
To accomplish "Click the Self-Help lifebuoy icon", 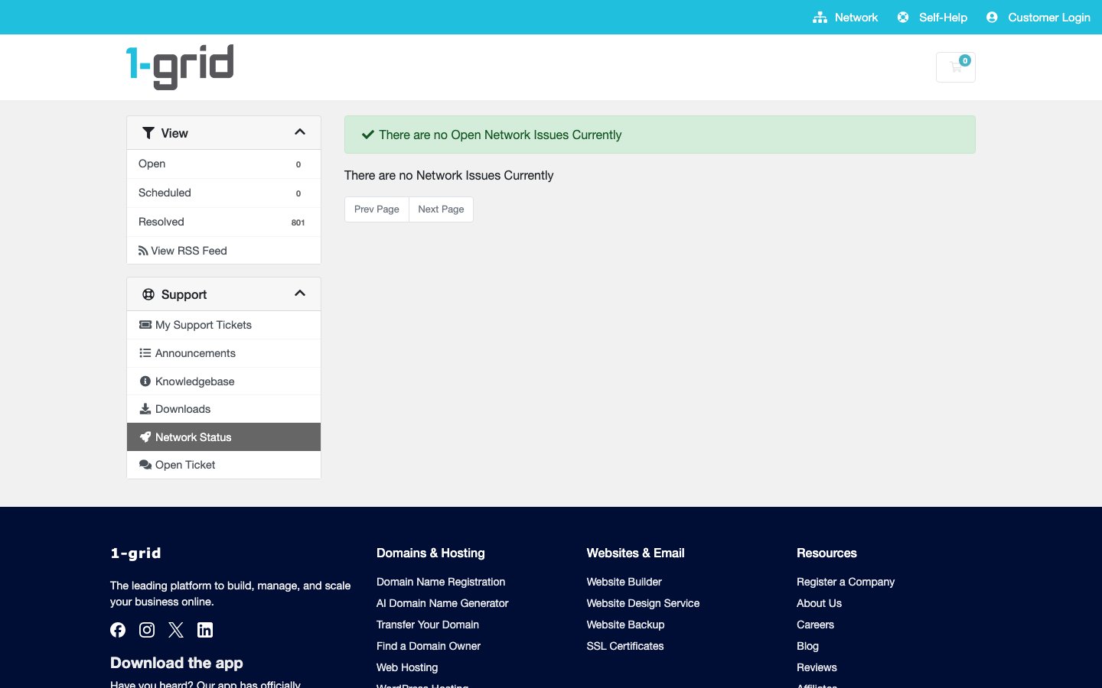I will coord(903,17).
